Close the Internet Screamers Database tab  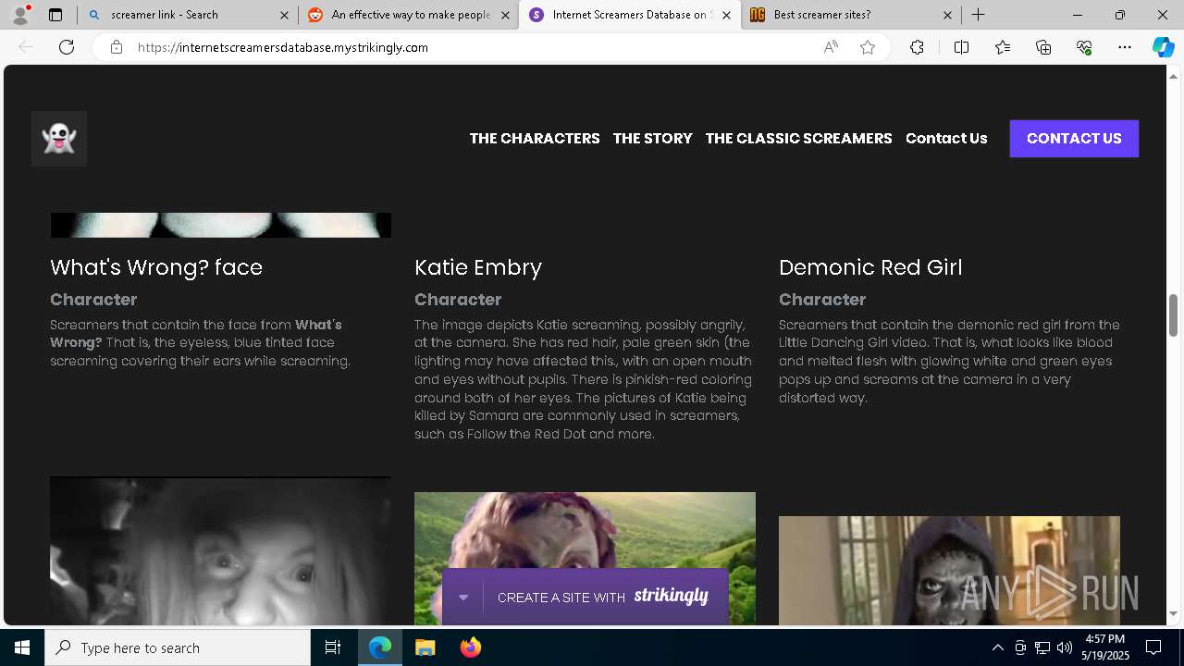[x=726, y=15]
